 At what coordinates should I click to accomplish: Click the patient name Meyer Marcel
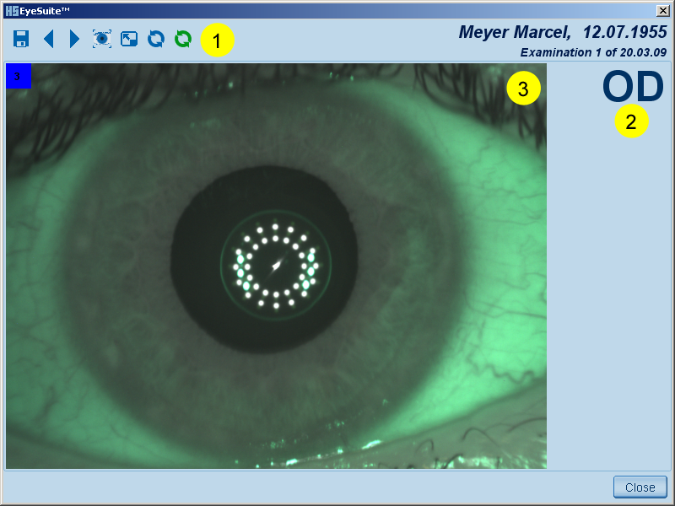(513, 32)
